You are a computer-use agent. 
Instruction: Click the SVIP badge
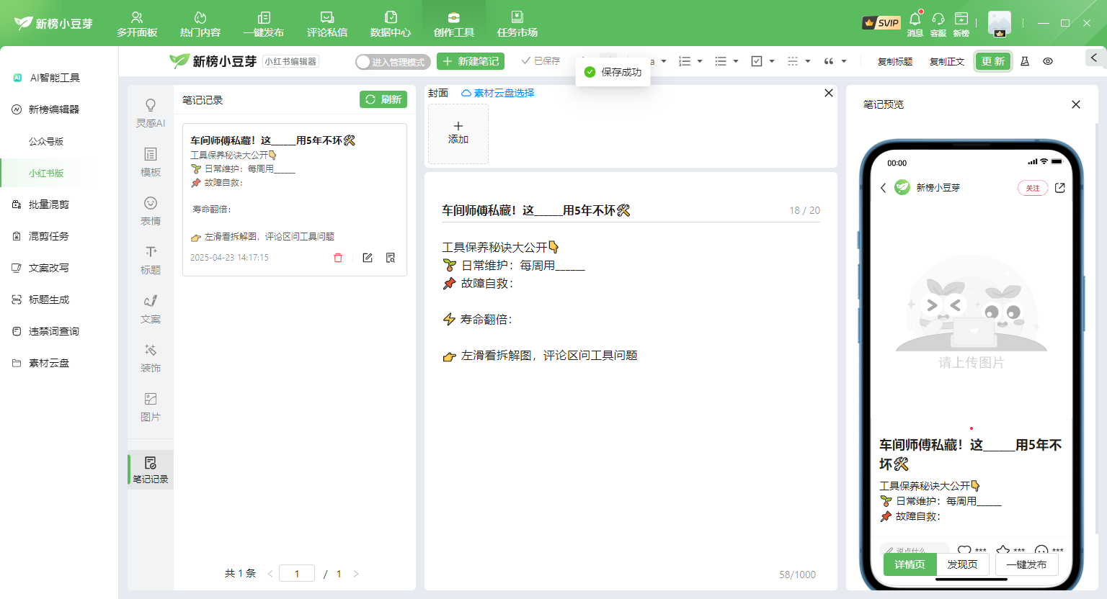pyautogui.click(x=881, y=23)
